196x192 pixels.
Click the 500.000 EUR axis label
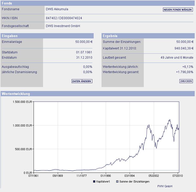(24, 149)
